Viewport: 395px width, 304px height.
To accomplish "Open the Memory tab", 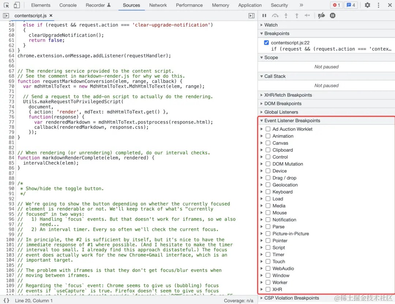I will (221, 5).
